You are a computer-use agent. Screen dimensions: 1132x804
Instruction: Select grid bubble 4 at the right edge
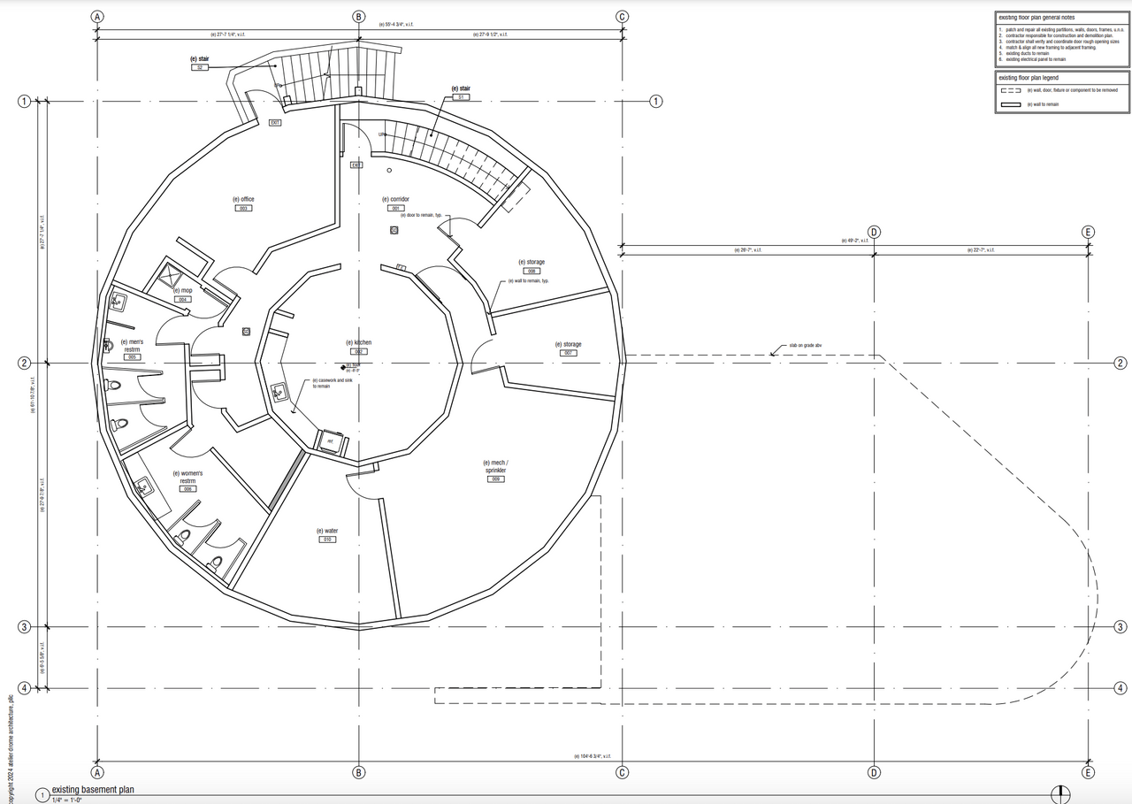coord(1121,687)
